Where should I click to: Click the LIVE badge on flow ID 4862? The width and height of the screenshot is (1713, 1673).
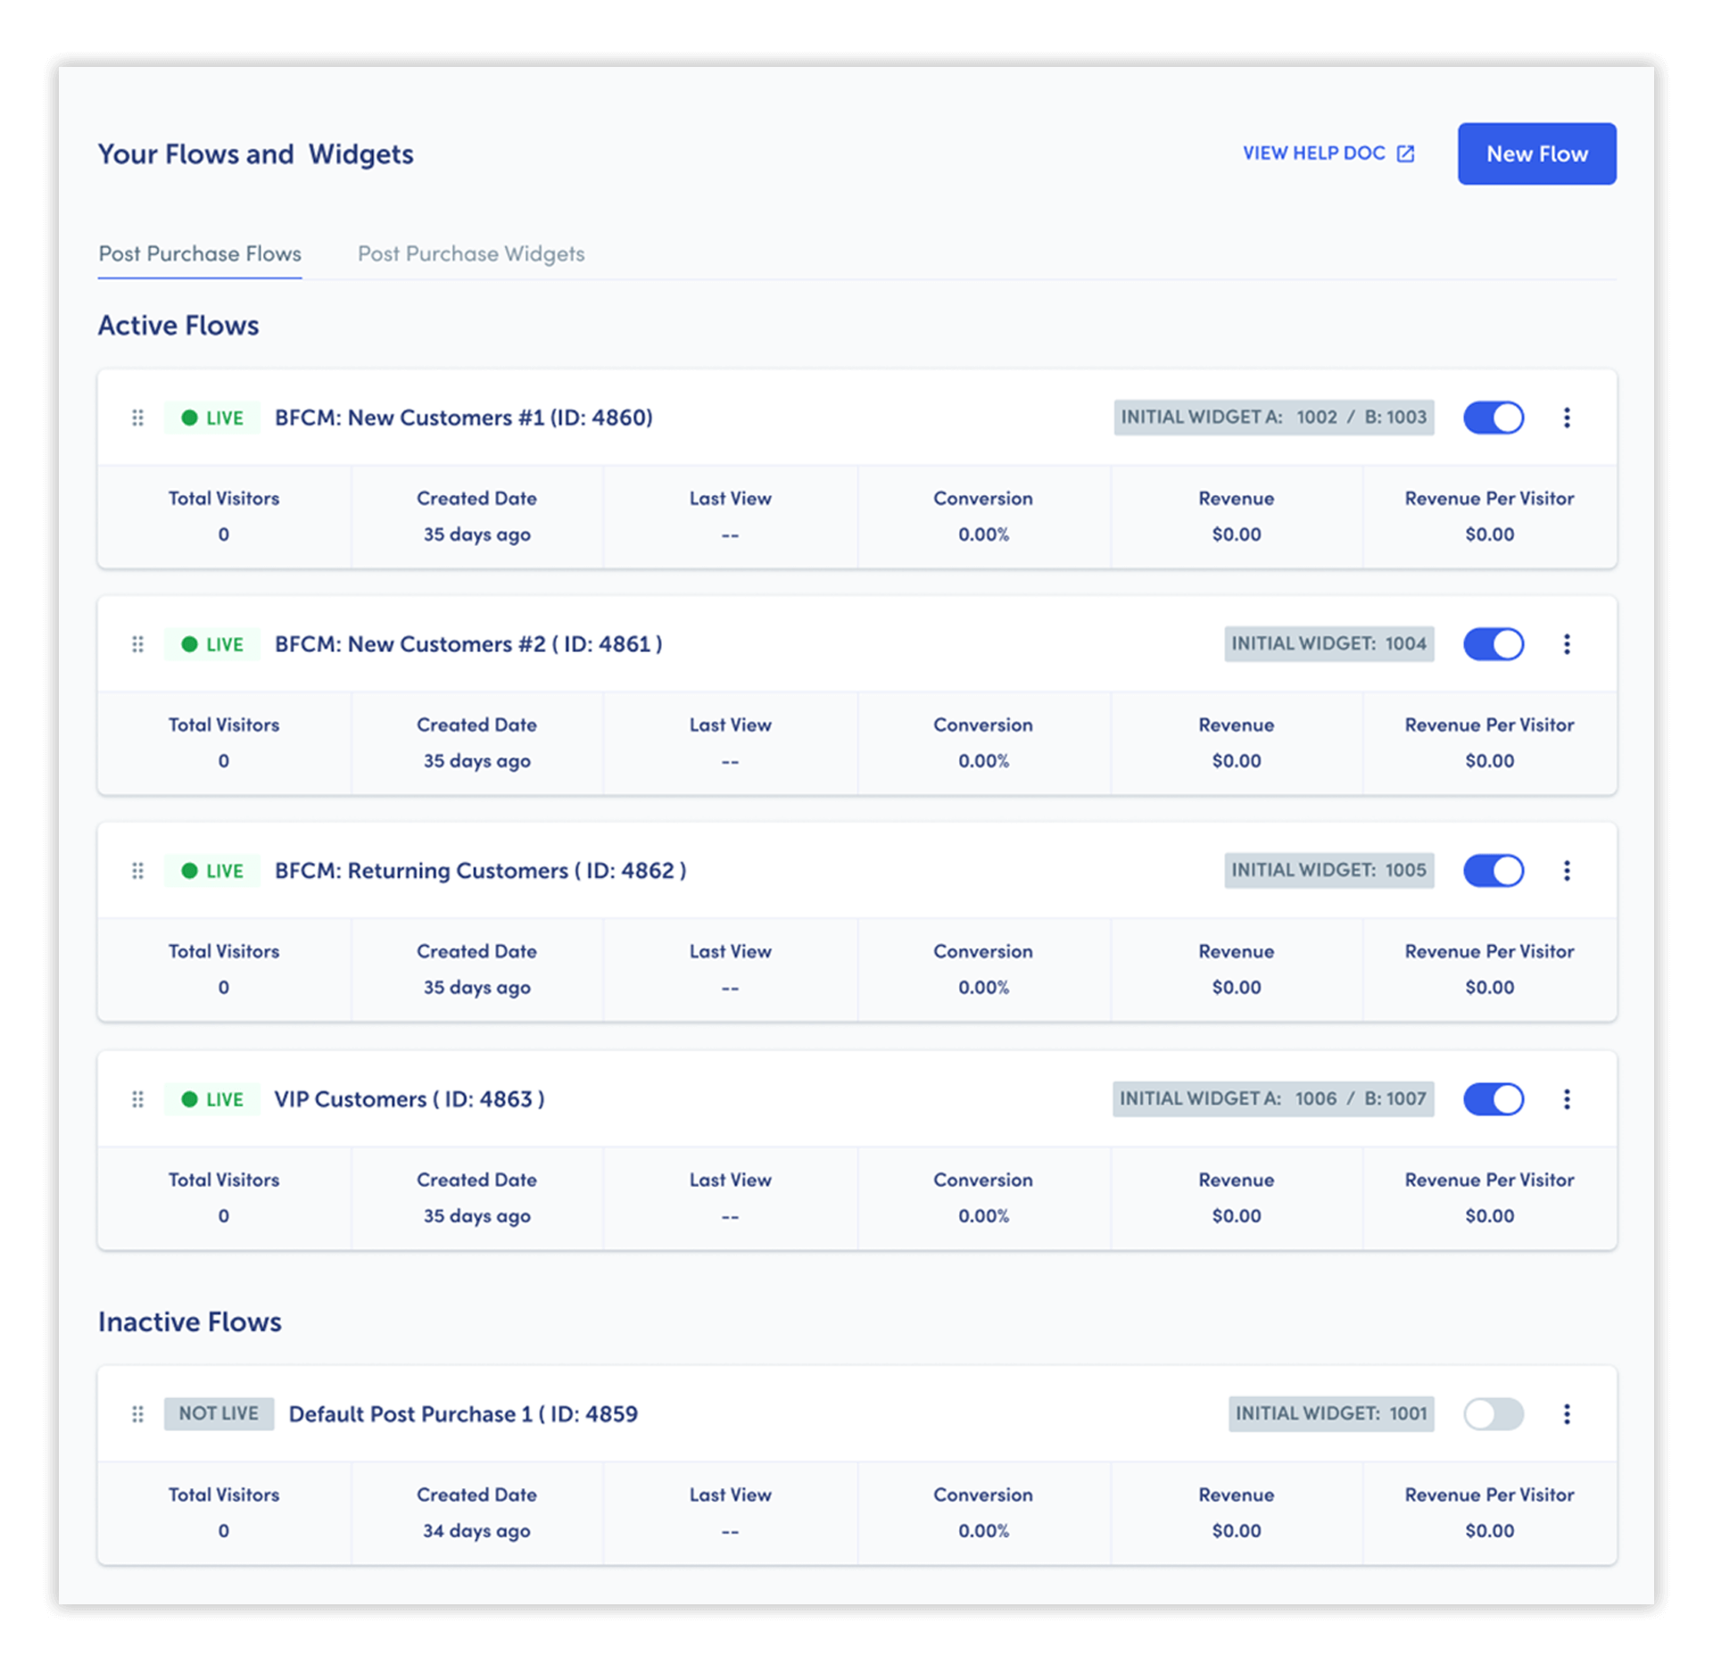212,871
